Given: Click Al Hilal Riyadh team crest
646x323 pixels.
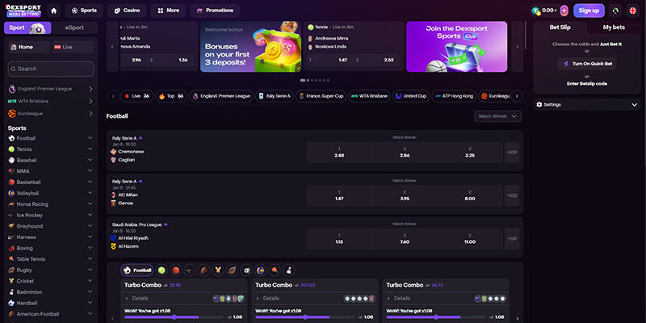Looking at the screenshot, I should [113, 238].
